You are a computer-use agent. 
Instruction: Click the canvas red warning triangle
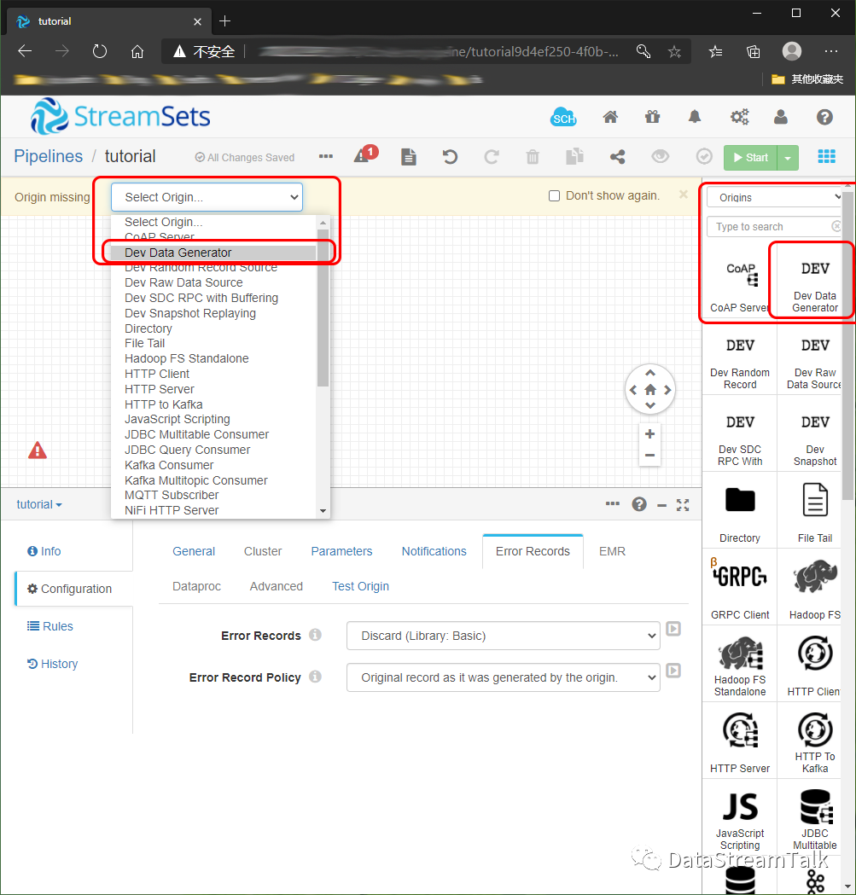[x=37, y=451]
